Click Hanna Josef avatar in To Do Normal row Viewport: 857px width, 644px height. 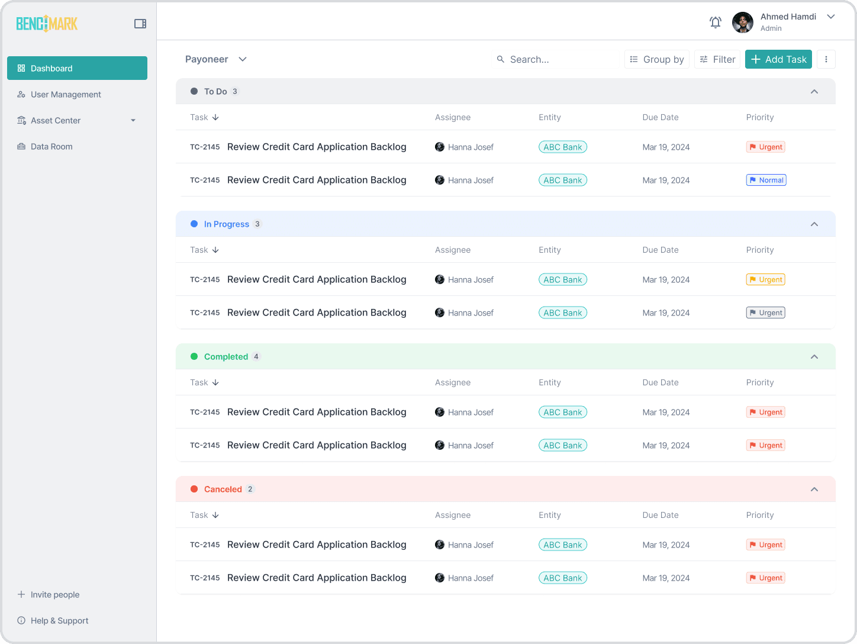(440, 180)
